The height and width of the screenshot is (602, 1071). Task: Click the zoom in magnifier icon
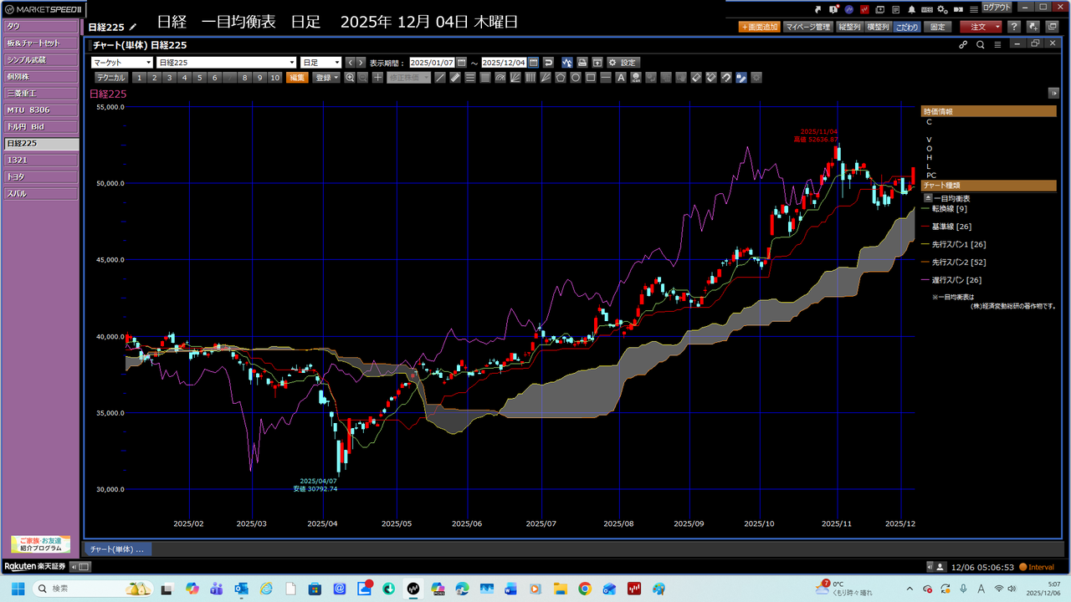(350, 78)
